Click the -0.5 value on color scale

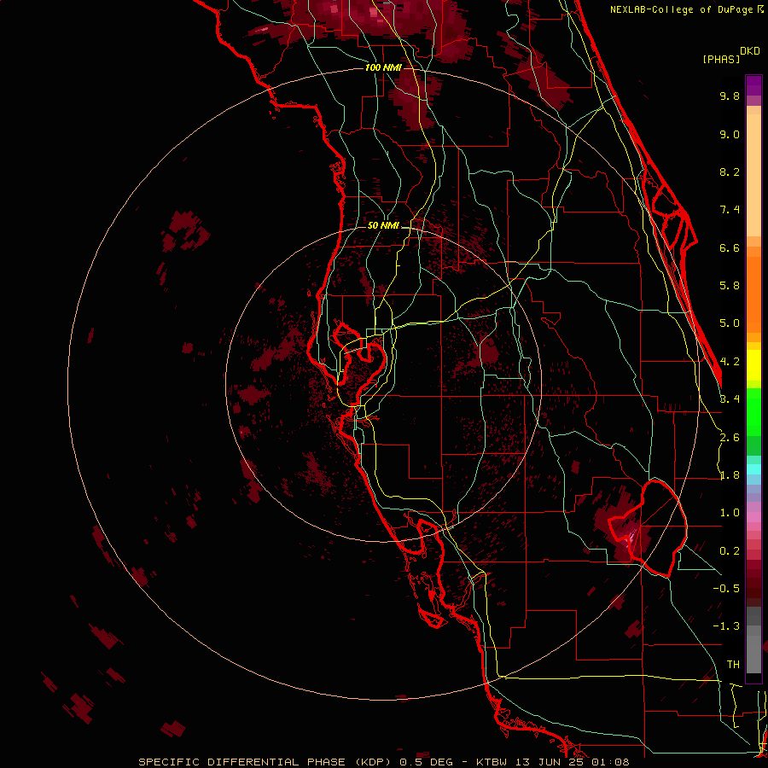pyautogui.click(x=726, y=589)
